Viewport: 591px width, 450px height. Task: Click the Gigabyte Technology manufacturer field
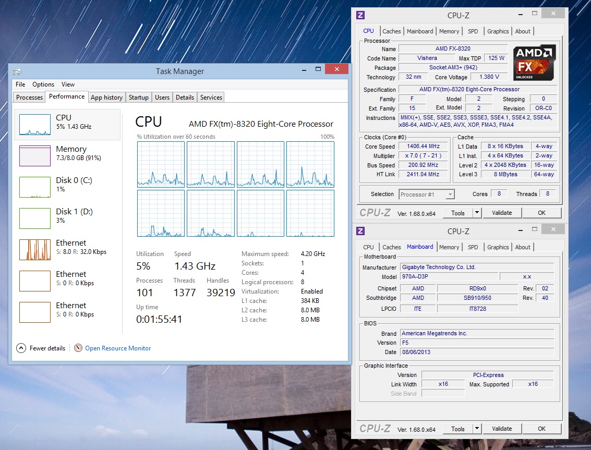tap(477, 267)
